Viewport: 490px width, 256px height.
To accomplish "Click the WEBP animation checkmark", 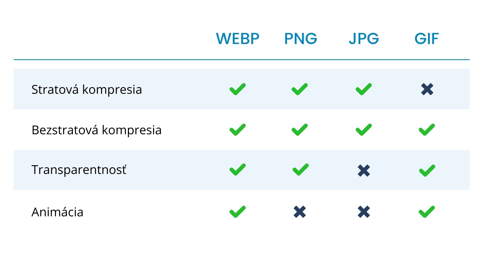I will point(237,212).
